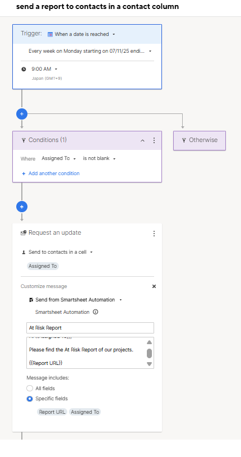Collapse the Conditions block with the chevron

point(142,140)
